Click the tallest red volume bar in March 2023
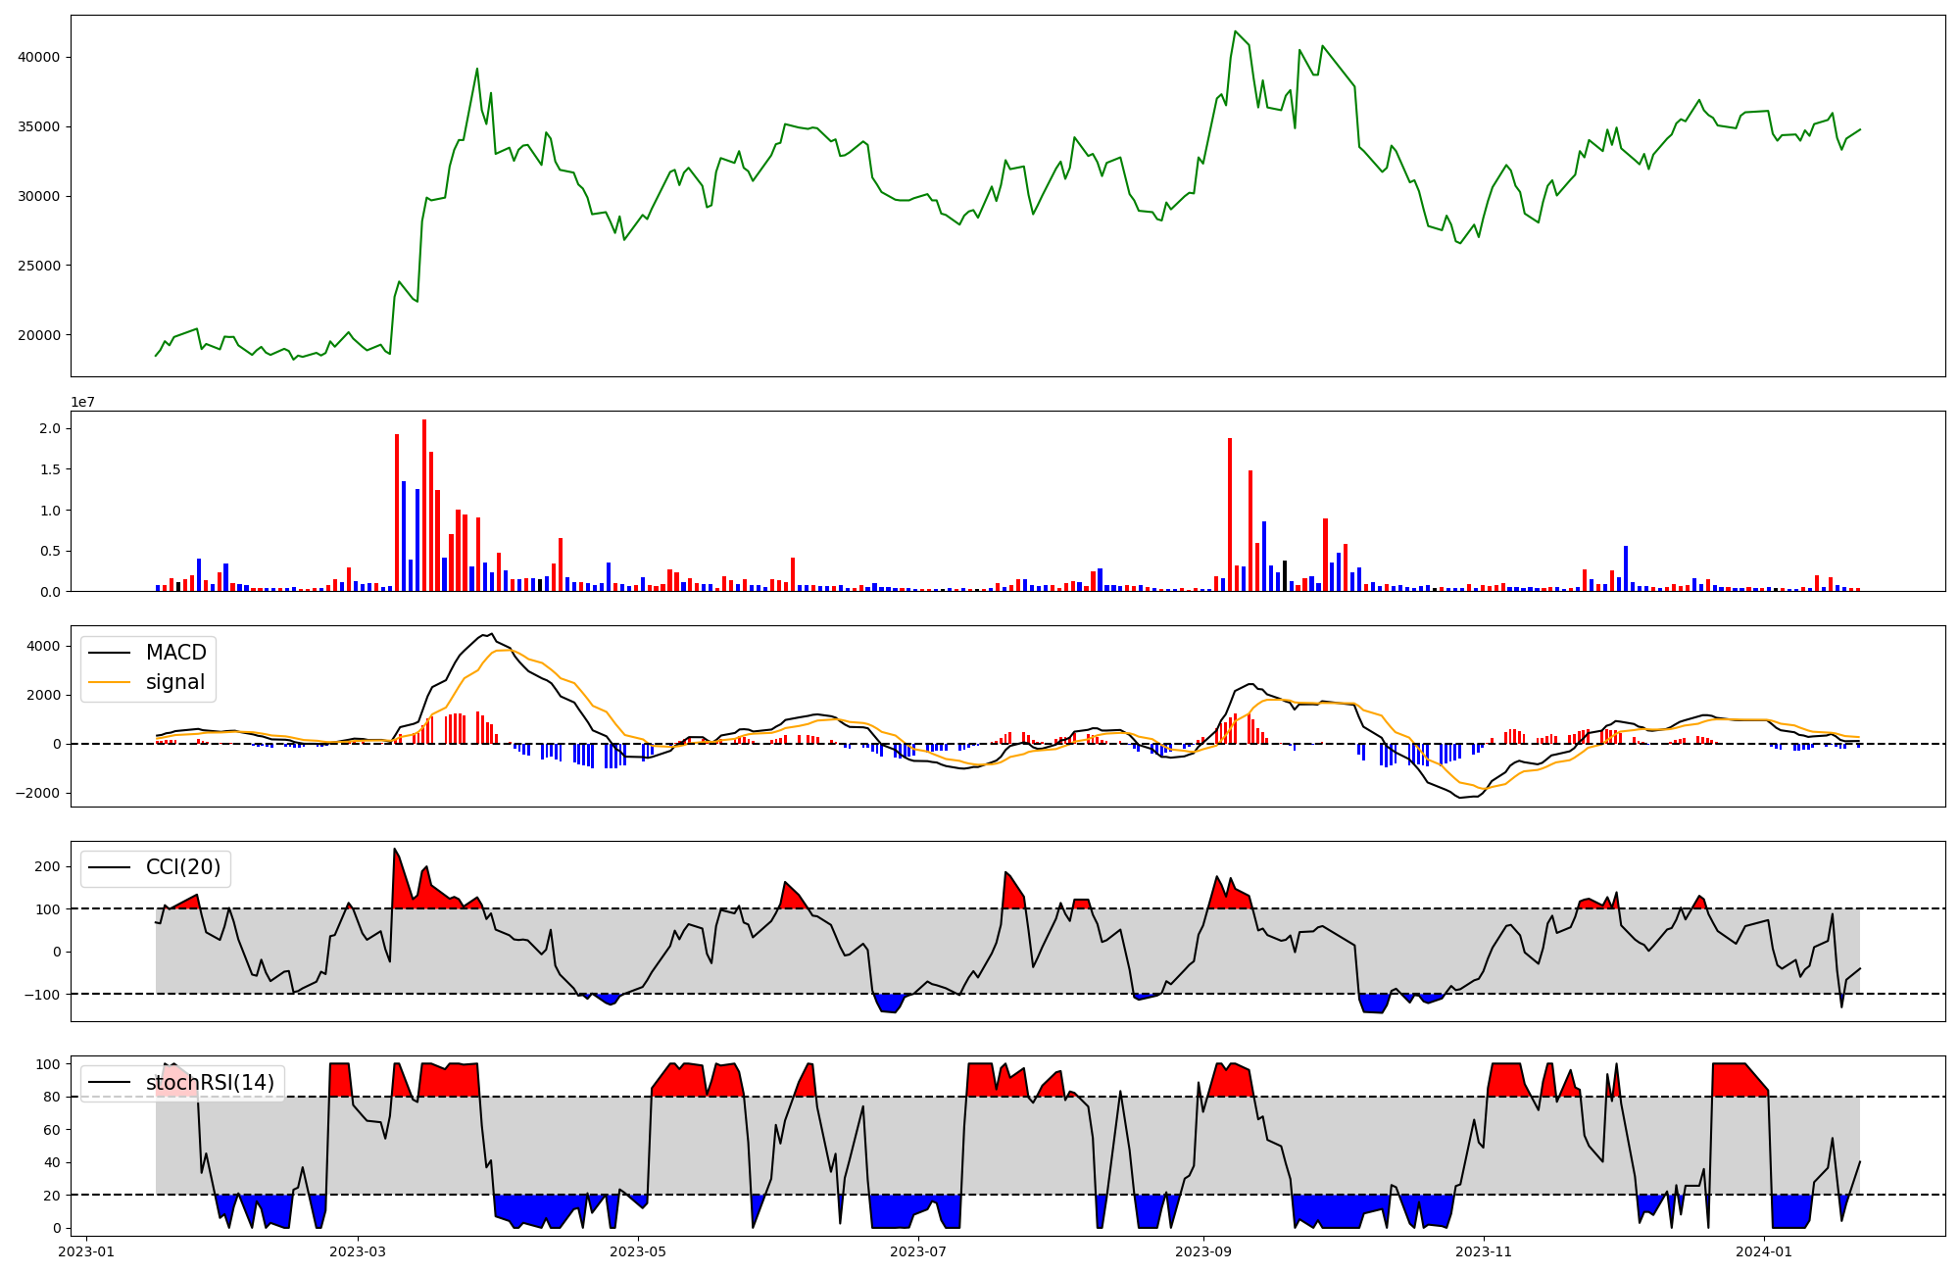 point(424,506)
